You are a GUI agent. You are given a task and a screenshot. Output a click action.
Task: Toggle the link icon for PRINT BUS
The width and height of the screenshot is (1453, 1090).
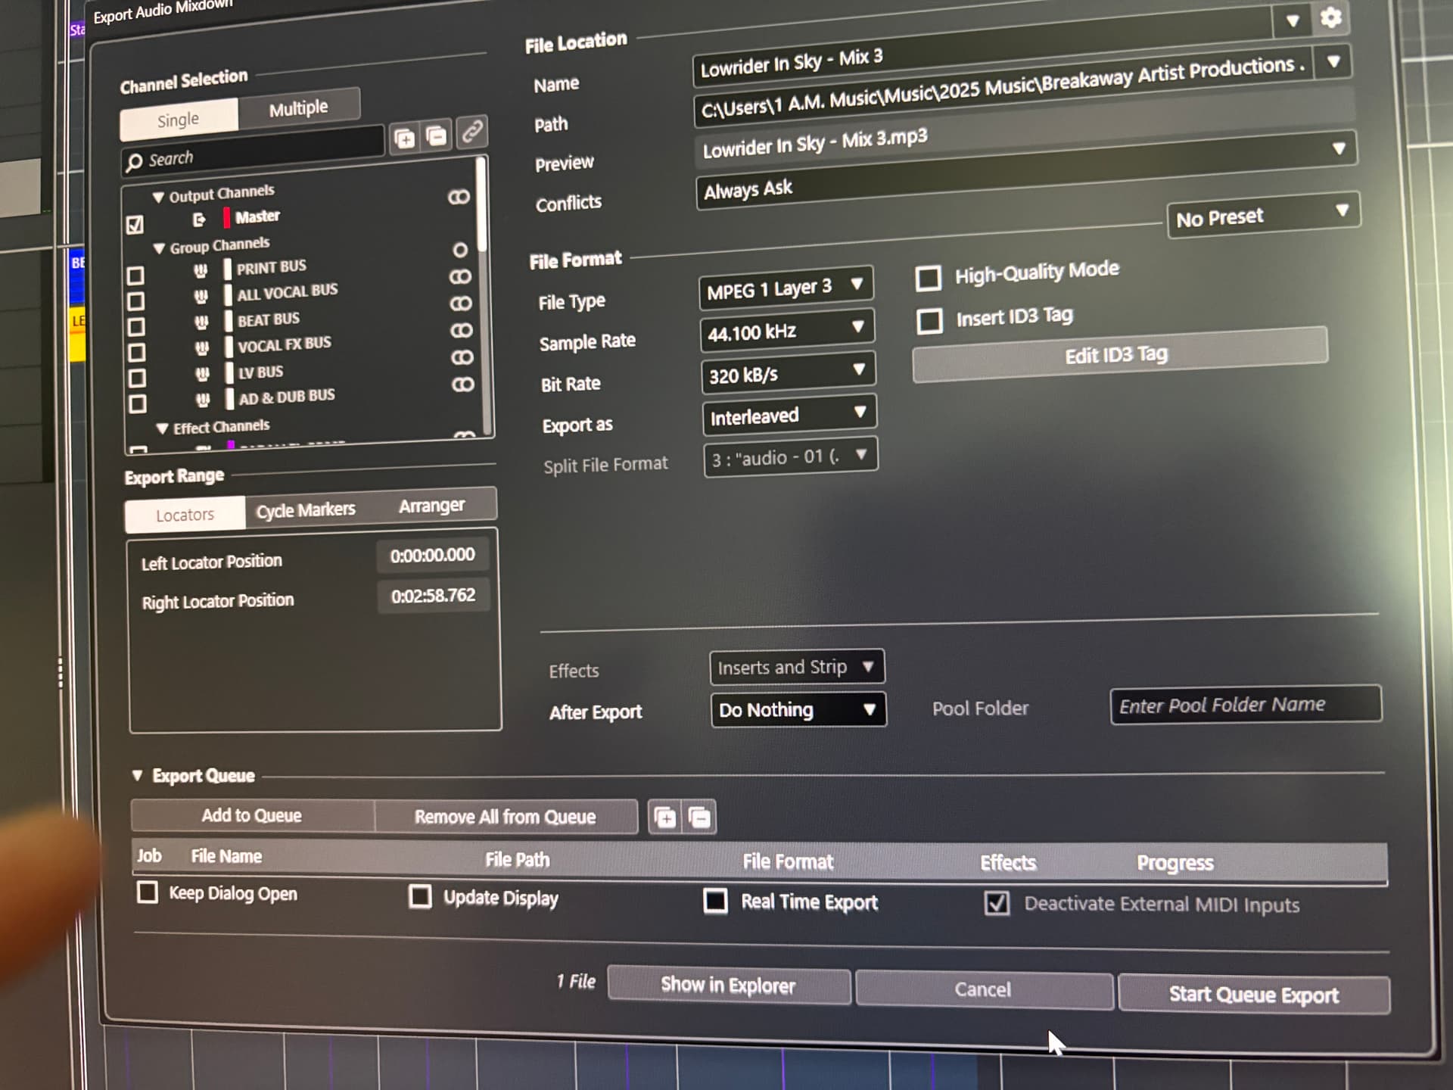tap(460, 276)
